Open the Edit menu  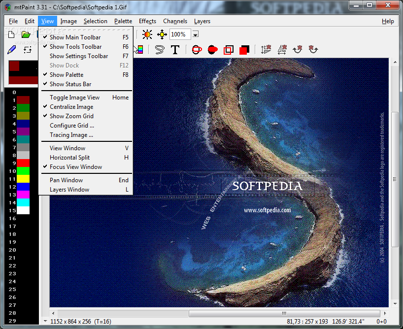[x=29, y=21]
